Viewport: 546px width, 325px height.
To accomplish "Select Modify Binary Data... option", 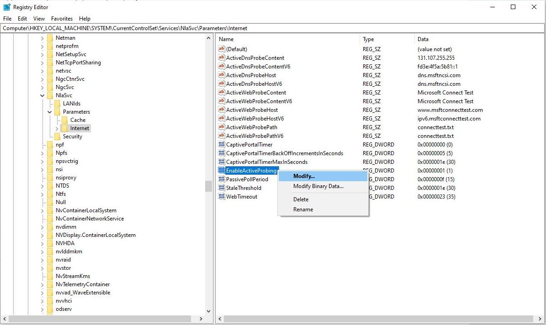I will click(318, 186).
